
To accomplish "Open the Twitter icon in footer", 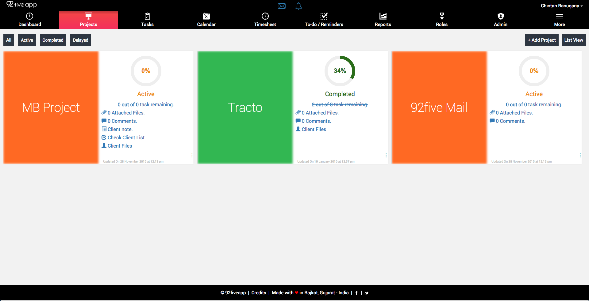I will coord(367,293).
